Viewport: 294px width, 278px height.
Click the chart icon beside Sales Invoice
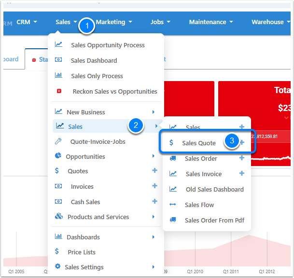173,174
